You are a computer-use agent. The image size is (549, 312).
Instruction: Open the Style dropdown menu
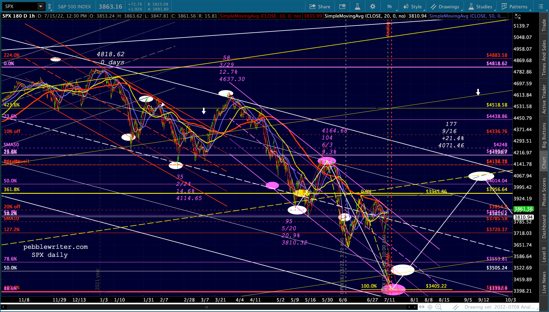coord(412,6)
